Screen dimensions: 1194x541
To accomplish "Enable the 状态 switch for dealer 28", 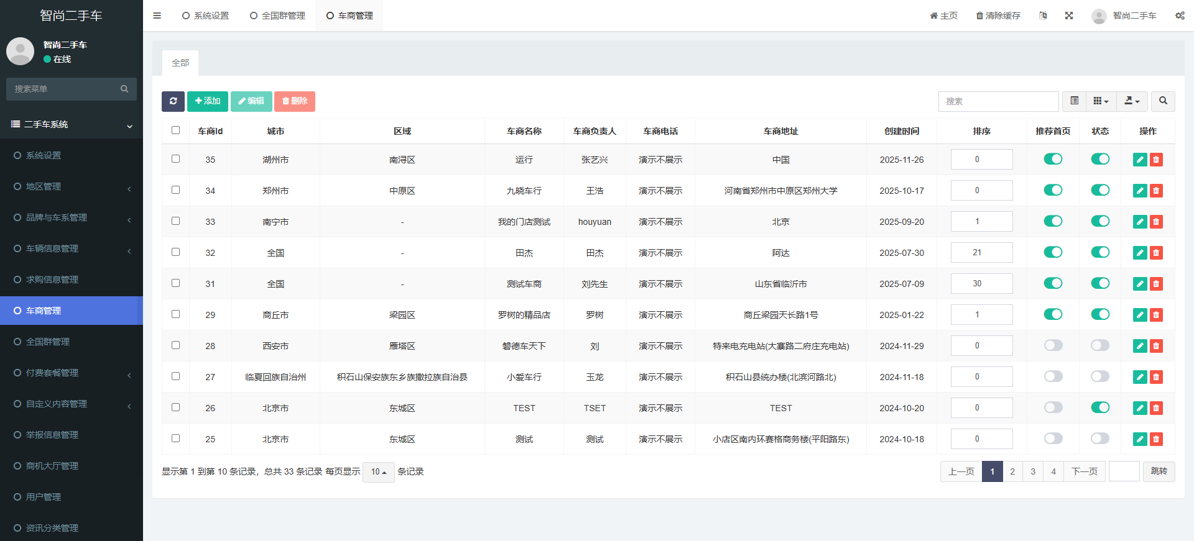I will [x=1099, y=345].
